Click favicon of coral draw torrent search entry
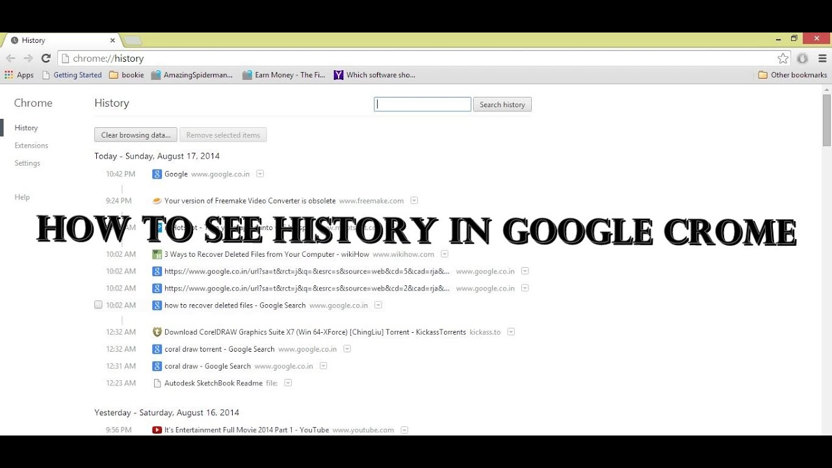 point(157,349)
